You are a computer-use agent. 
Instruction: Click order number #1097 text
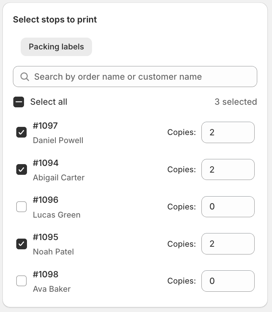(45, 125)
